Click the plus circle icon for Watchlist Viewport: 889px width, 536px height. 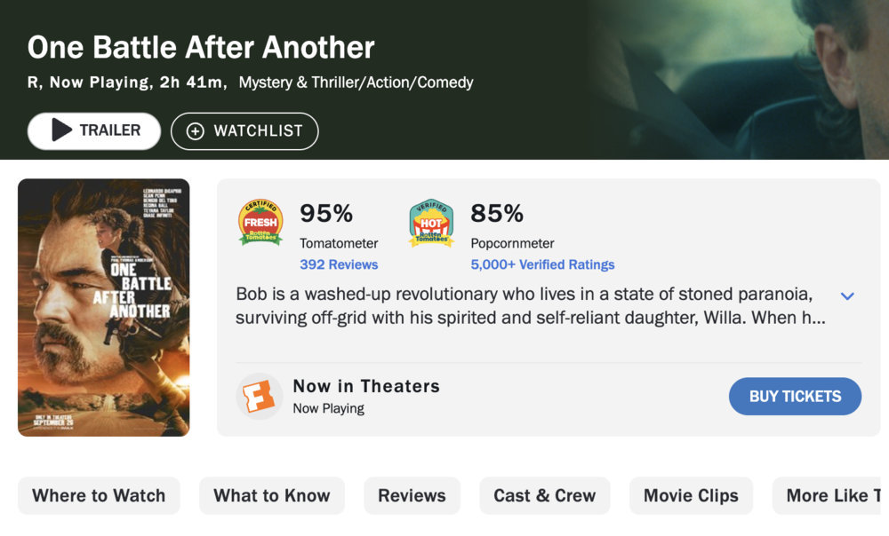tap(195, 131)
